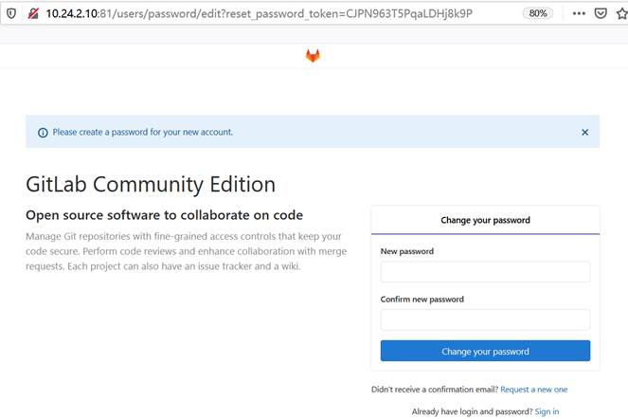628x419 pixels.
Task: Click the Save to Pocket icon
Action: pos(601,14)
